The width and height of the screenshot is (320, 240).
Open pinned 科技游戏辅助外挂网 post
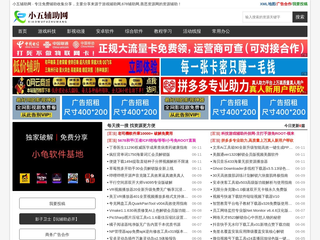coord(257,133)
